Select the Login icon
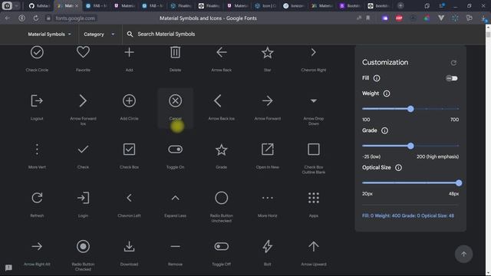This screenshot has width=491, height=276. (x=83, y=198)
